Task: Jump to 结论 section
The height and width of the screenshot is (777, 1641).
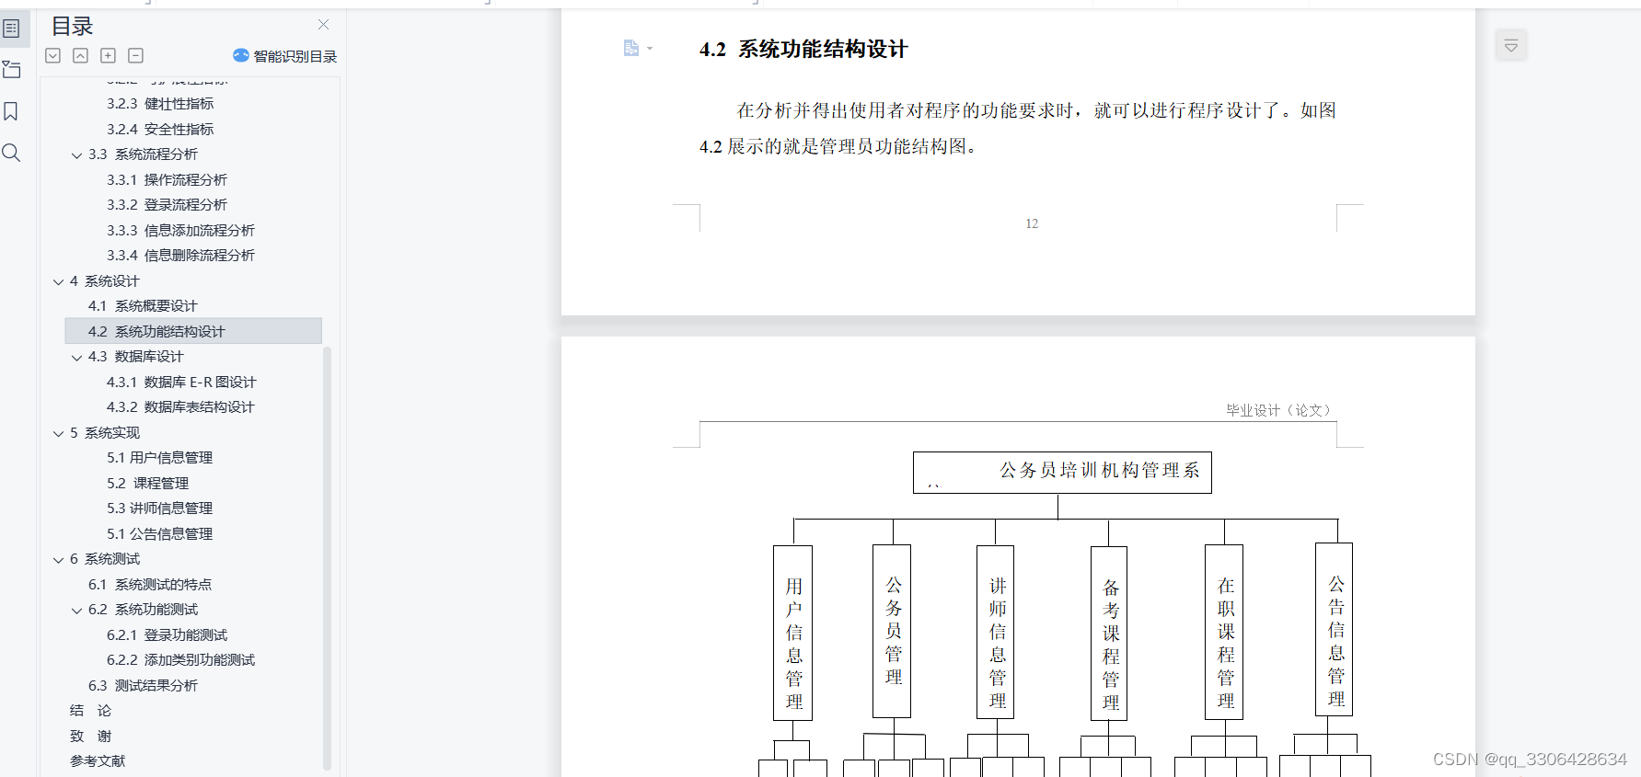Action: pos(90,711)
